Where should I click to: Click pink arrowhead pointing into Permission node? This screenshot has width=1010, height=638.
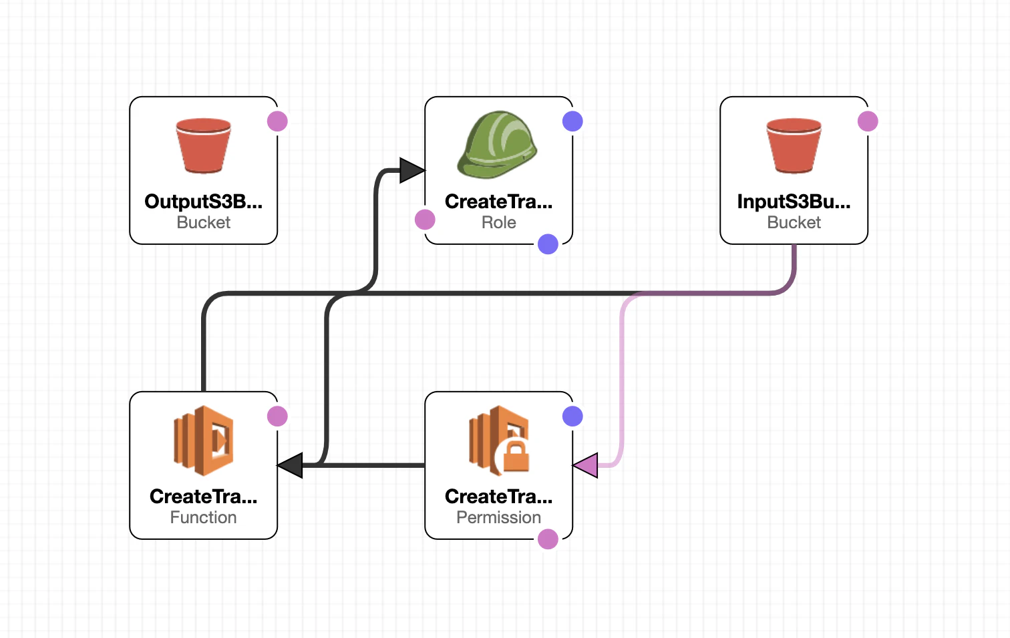[x=586, y=465]
